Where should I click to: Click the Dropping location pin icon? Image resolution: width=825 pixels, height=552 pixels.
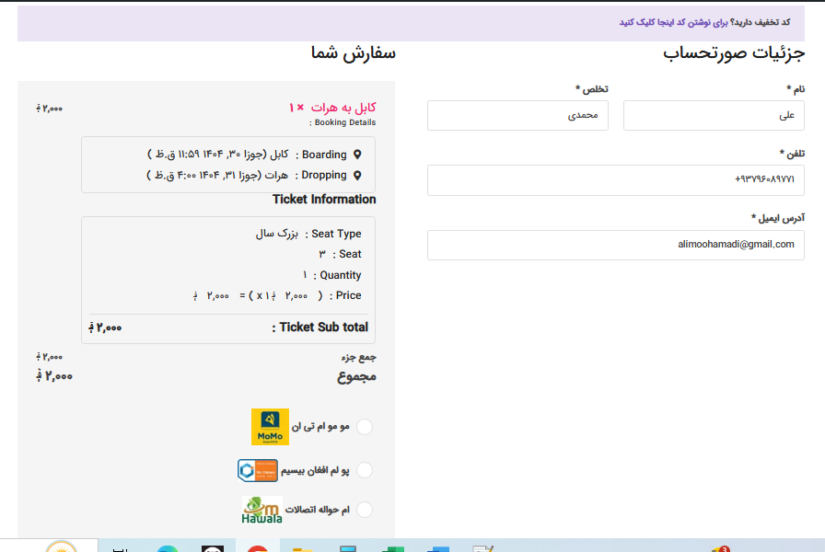[x=357, y=176]
